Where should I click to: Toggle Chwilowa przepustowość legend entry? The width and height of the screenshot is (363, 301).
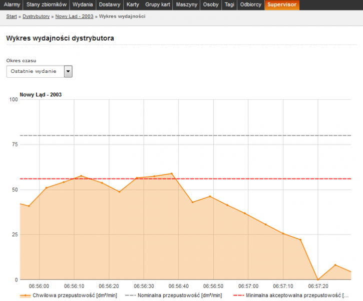[x=69, y=295]
